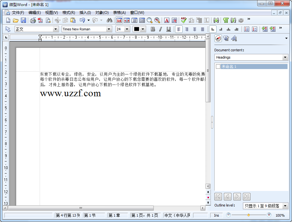Create a new document from toolbar
Screen dimensions: 292x222
click(x=8, y=20)
